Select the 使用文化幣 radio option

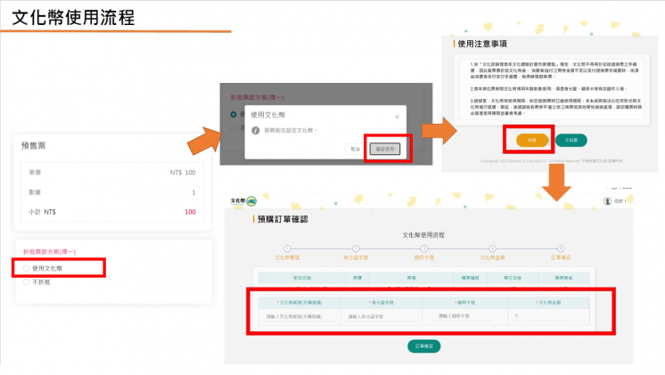[26, 268]
